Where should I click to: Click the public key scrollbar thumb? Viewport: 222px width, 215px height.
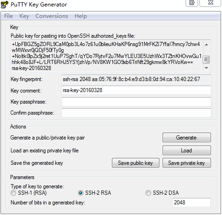click(206, 59)
